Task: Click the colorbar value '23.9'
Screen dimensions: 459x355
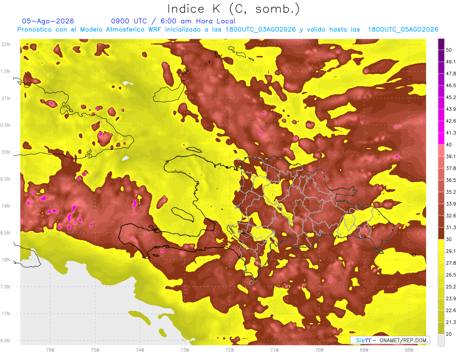Action: (x=451, y=298)
